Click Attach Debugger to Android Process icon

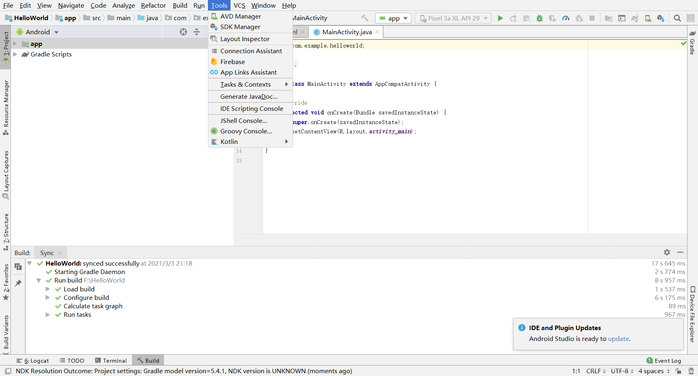(x=579, y=18)
